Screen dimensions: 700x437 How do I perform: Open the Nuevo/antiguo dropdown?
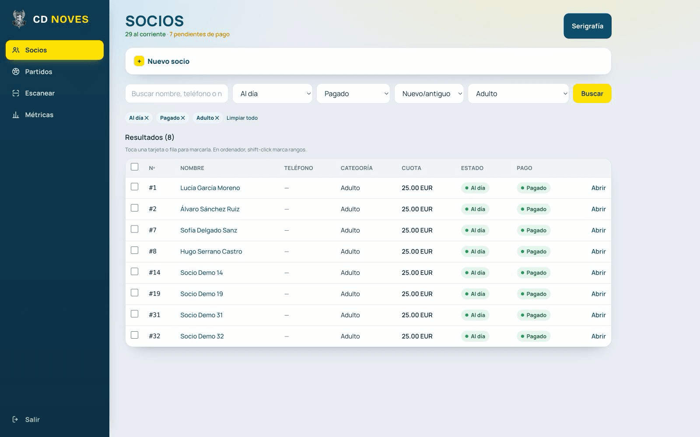pyautogui.click(x=429, y=94)
